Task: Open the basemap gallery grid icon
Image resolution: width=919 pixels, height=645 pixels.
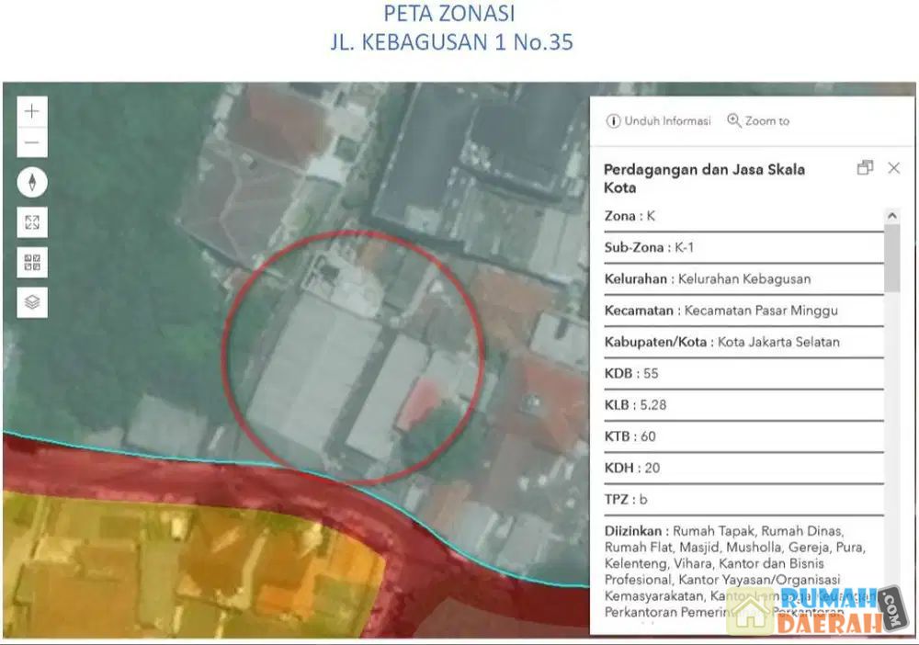Action: pos(32,263)
